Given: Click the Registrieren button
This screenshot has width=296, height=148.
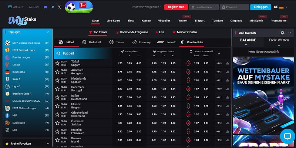Looking at the screenshot, I should point(175,7).
